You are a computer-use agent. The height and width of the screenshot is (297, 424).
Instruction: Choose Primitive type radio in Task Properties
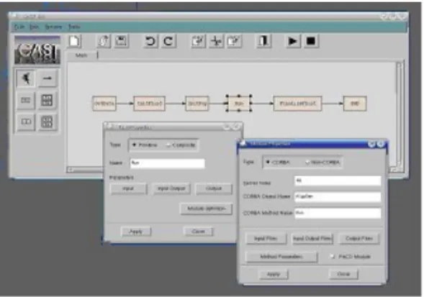click(145, 145)
